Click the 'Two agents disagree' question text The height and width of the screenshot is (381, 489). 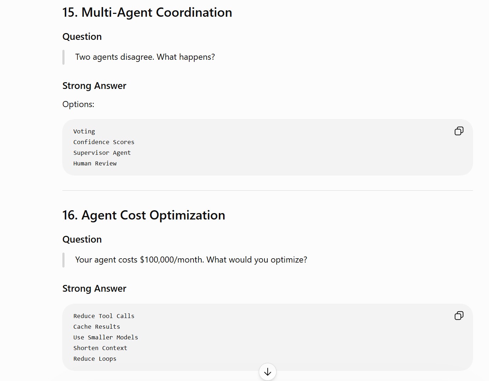point(145,57)
